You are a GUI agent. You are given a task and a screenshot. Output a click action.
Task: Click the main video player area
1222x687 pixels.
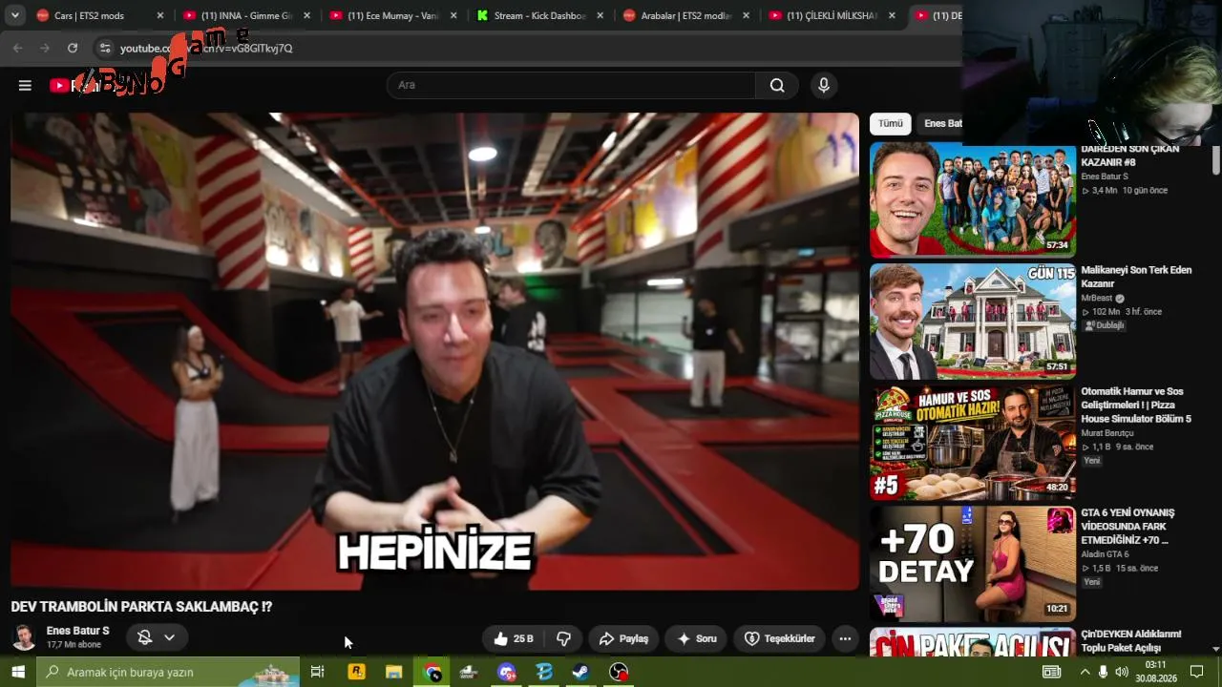tap(434, 351)
